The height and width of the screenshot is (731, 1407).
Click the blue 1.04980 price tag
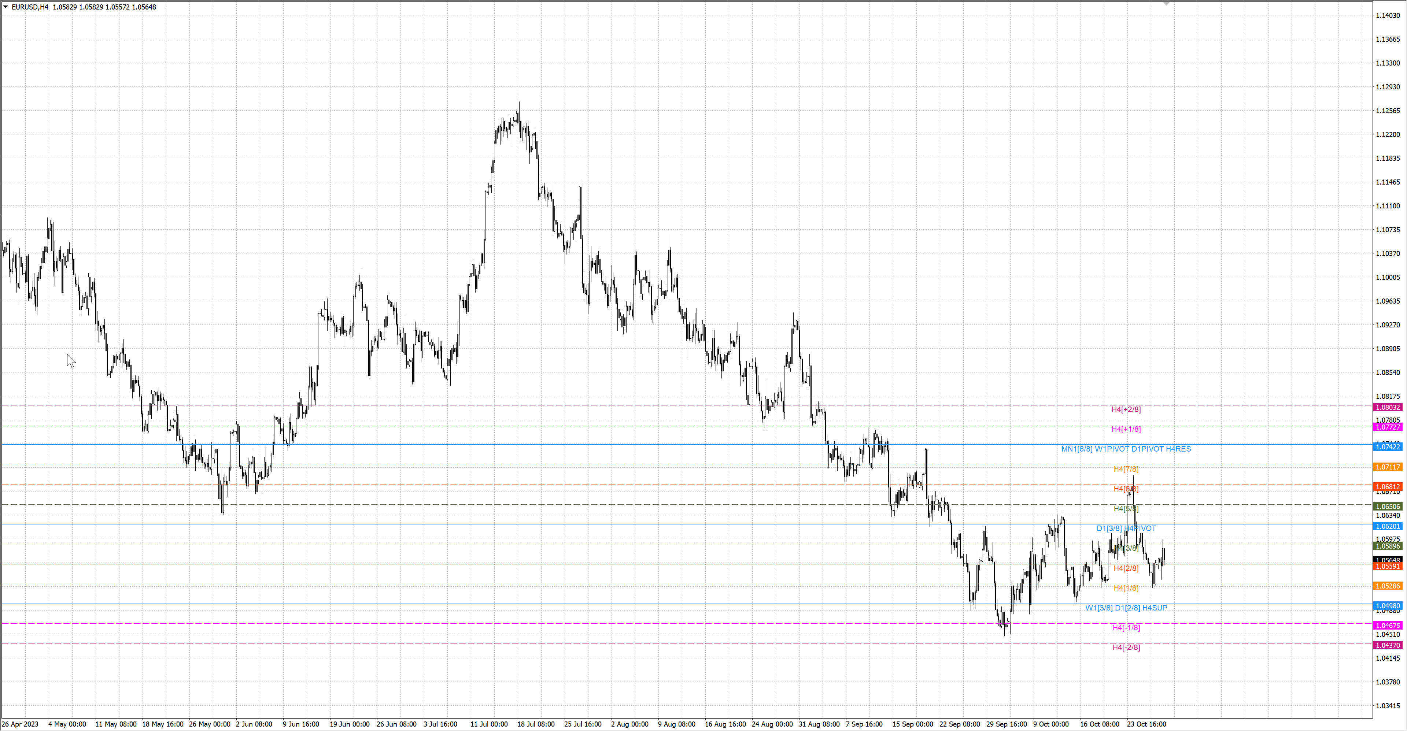pyautogui.click(x=1387, y=606)
